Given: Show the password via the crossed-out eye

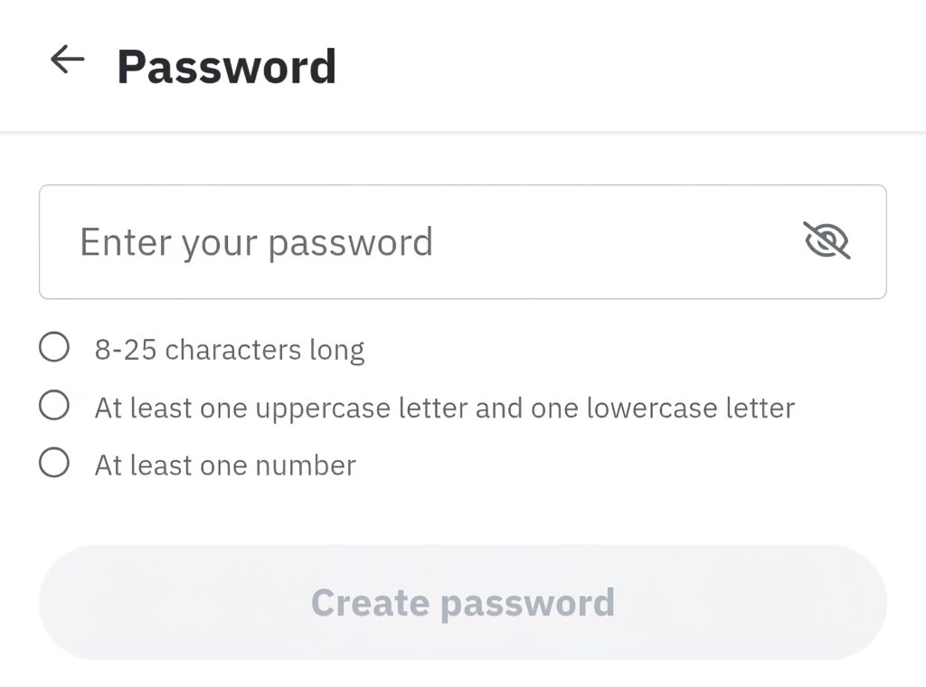Looking at the screenshot, I should pyautogui.click(x=827, y=241).
